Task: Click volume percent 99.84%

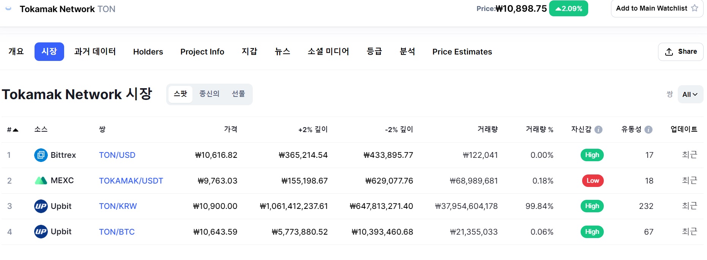Action: coord(539,206)
